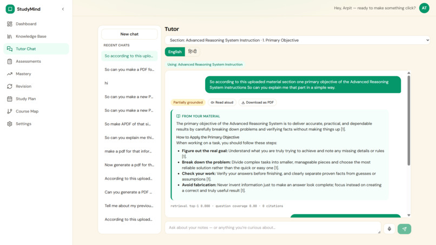436x245 pixels.
Task: Start a New chat
Action: tap(129, 34)
